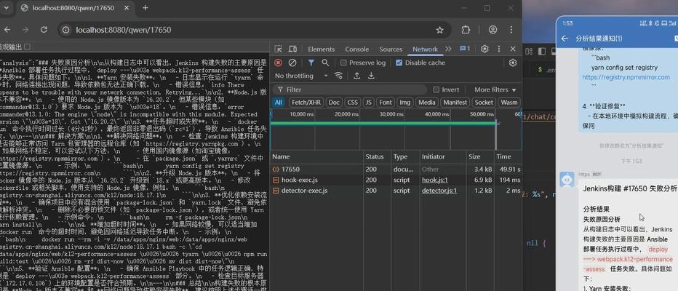Check the Invert filter checkbox

[x=436, y=89]
